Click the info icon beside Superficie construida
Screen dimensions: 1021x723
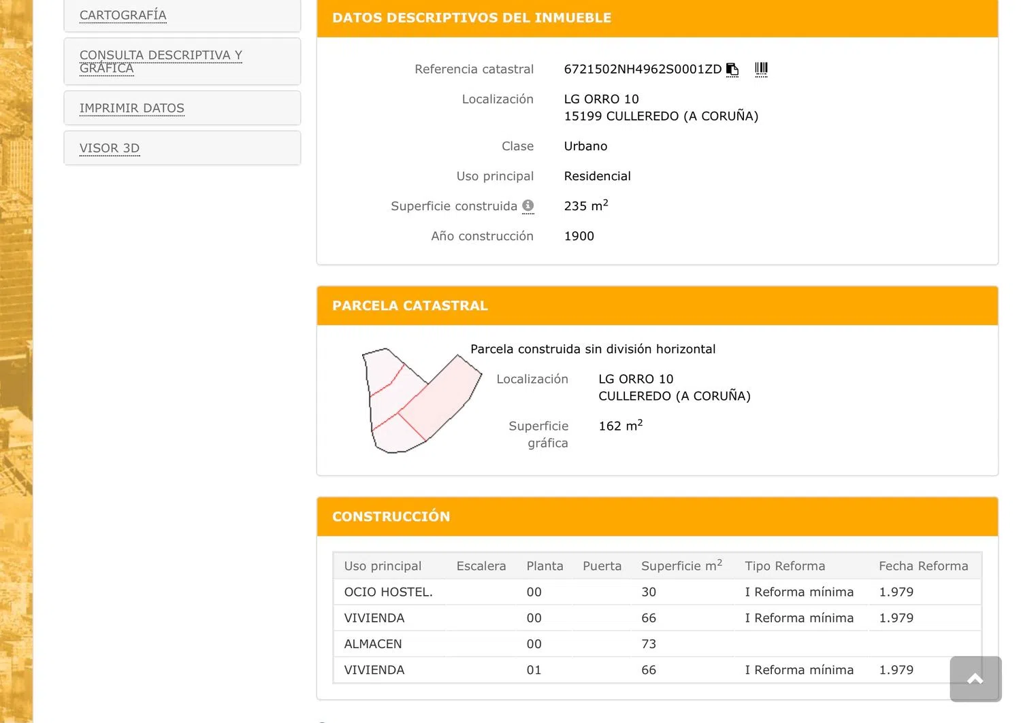[528, 205]
